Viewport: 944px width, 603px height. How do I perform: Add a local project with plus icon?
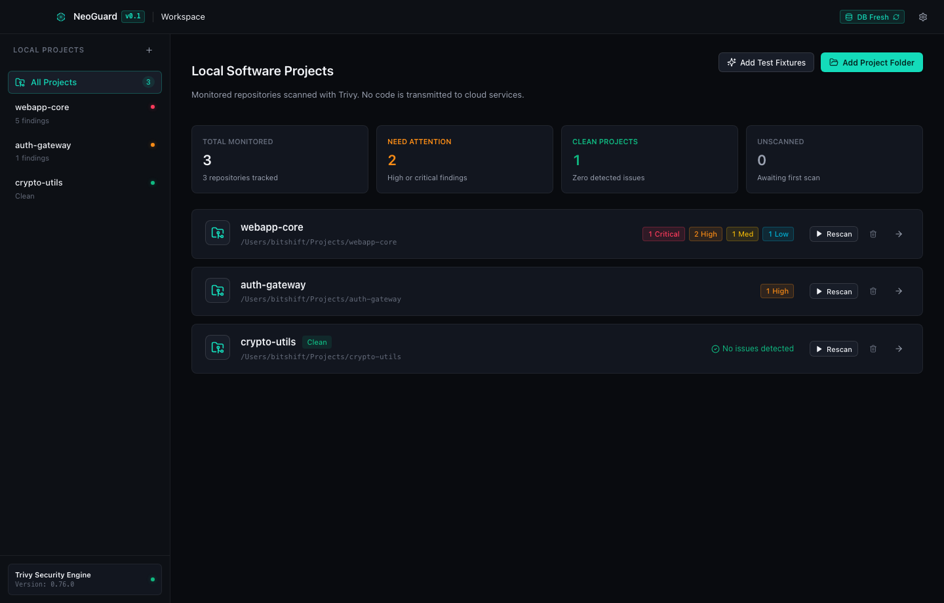[149, 50]
